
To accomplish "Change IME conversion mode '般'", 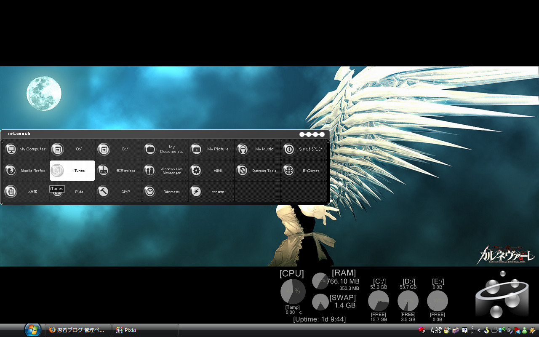I will tap(439, 330).
